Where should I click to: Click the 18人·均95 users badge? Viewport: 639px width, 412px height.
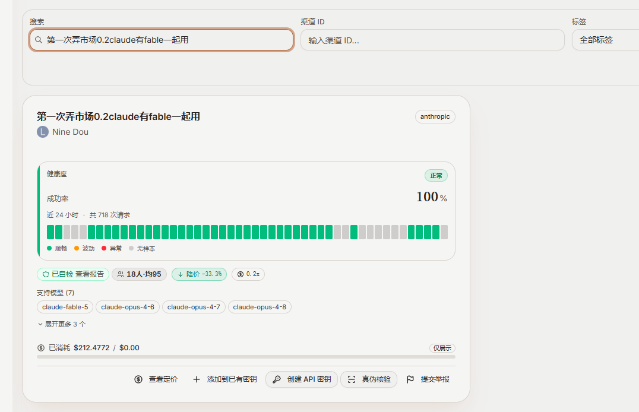click(x=140, y=274)
